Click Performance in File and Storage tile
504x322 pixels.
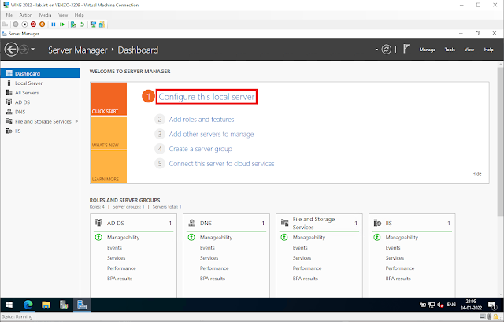click(307, 268)
